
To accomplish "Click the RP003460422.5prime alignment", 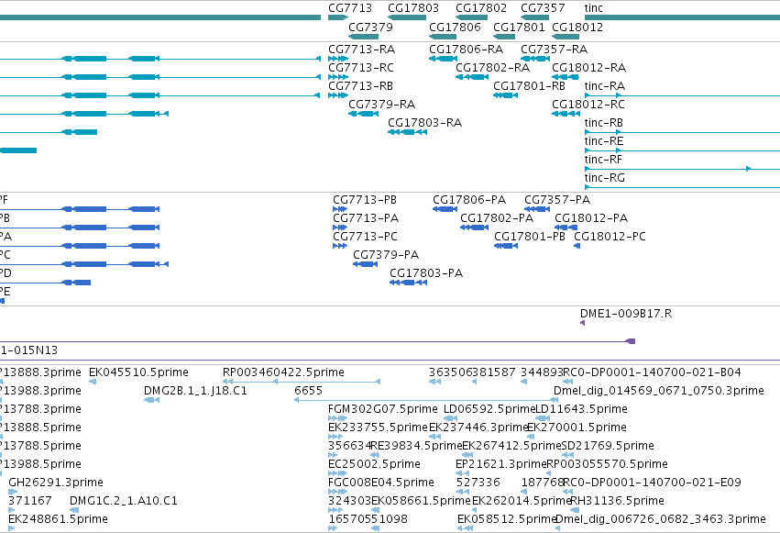I will (302, 382).
